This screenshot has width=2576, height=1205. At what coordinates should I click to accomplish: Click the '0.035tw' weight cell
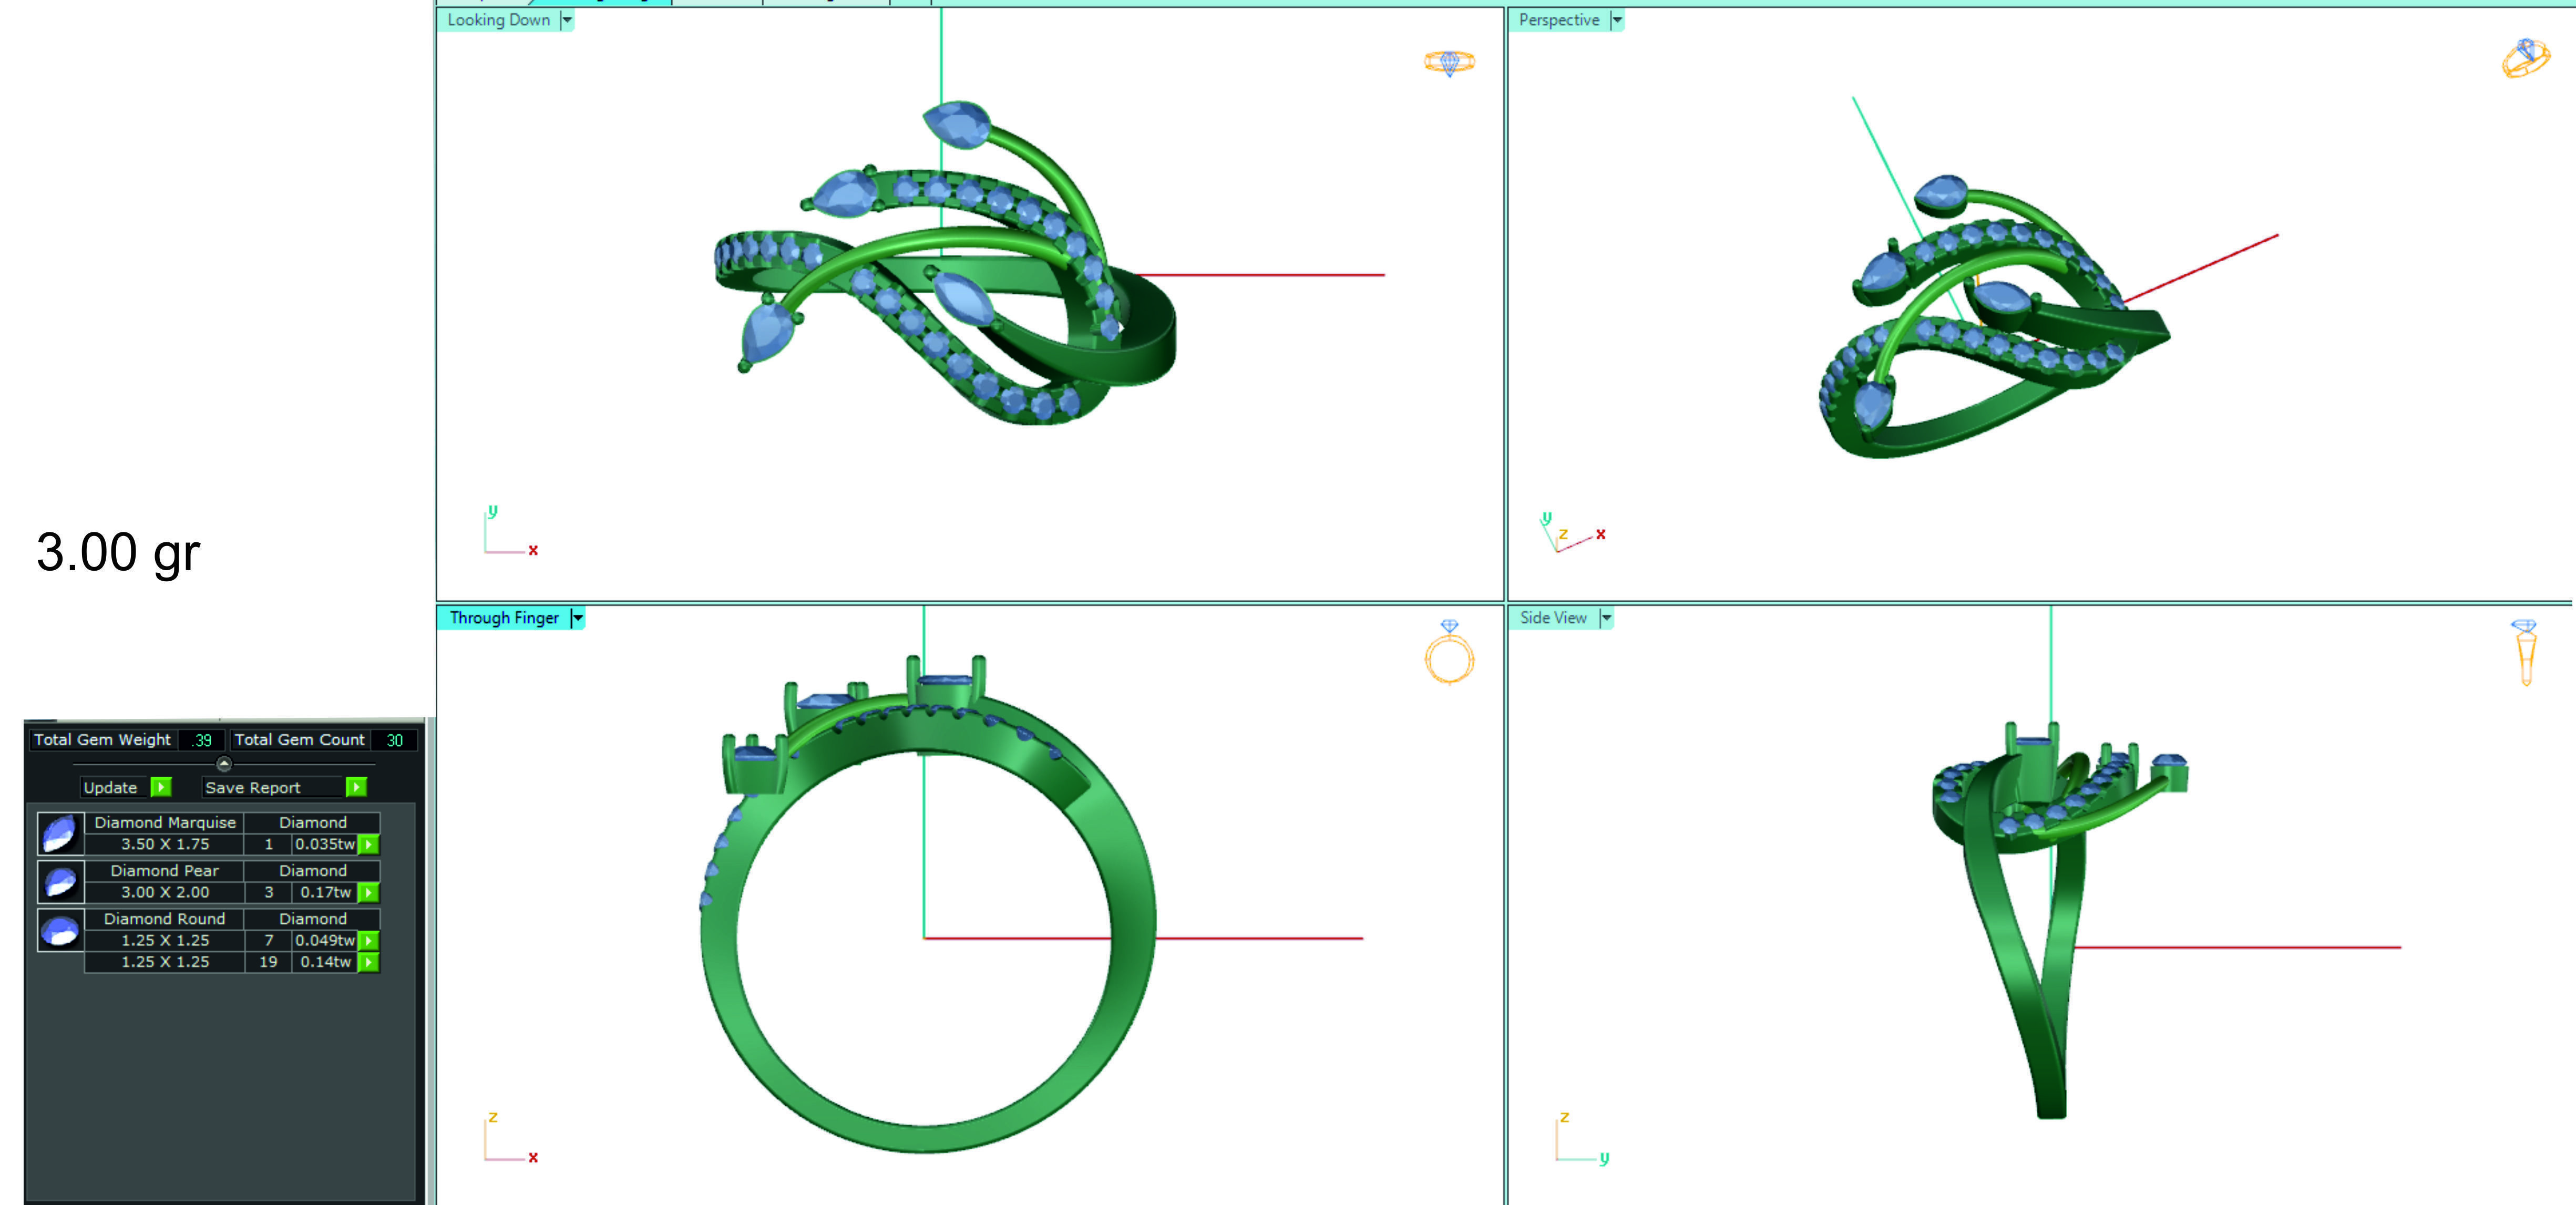[x=325, y=844]
